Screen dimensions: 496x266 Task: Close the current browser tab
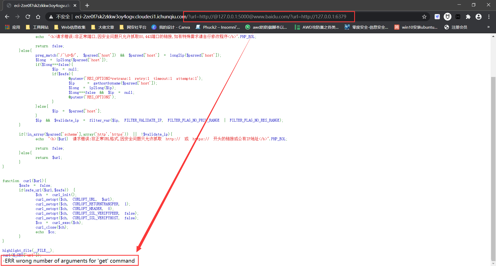[75, 5]
